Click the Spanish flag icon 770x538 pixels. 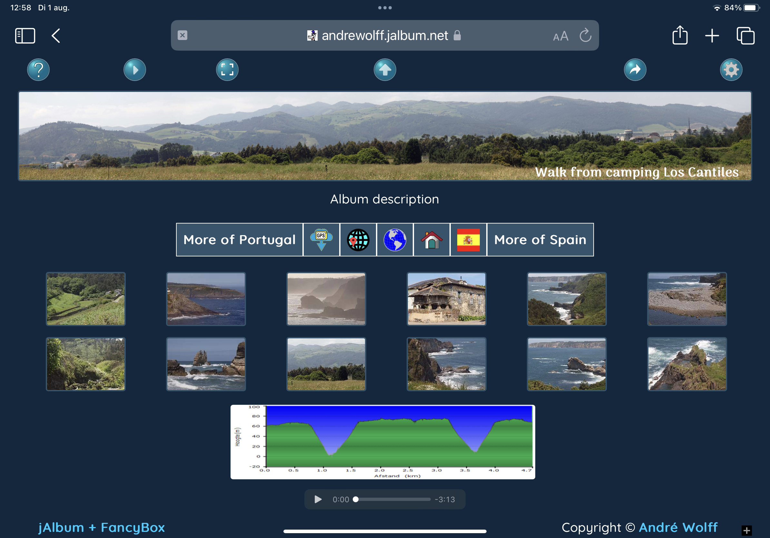468,240
